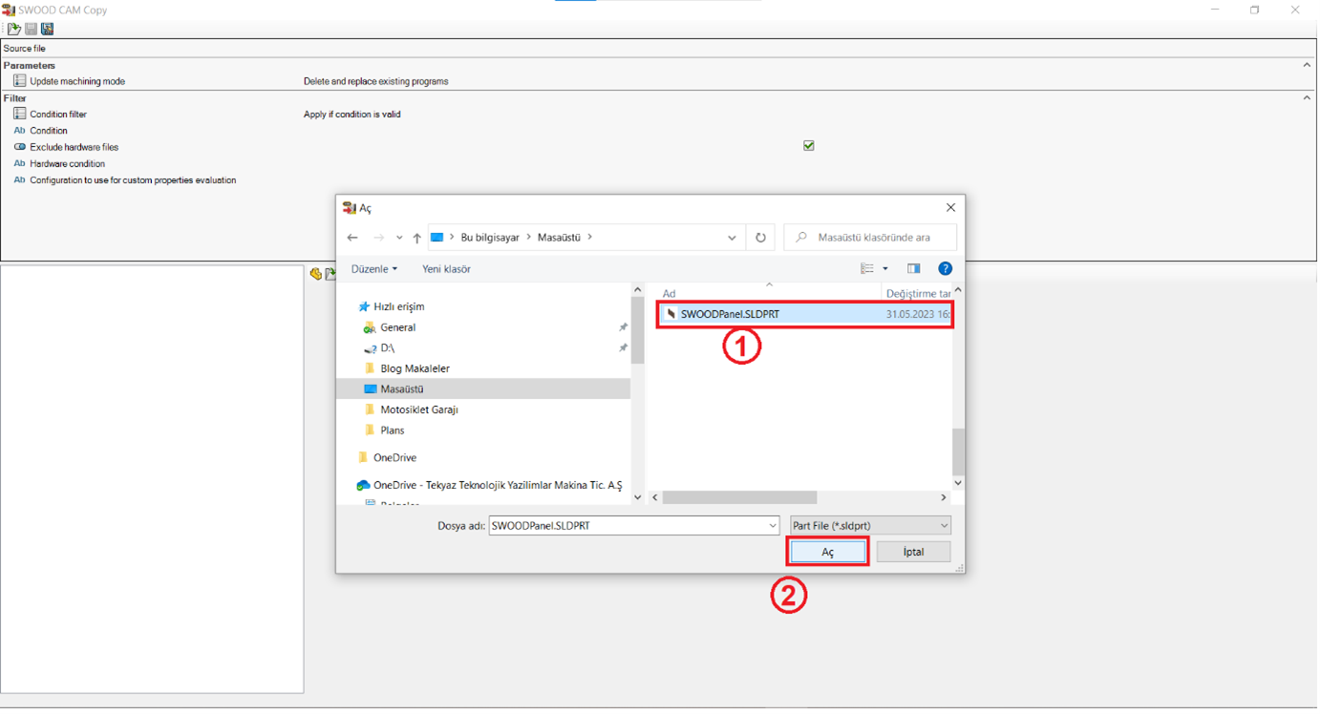
Task: Click the pin icon next to D:\
Action: coord(623,348)
